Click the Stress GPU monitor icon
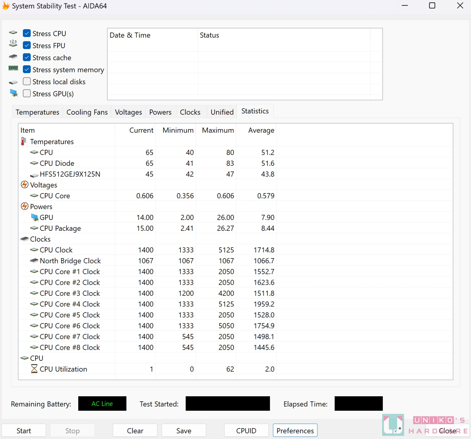 [x=14, y=93]
